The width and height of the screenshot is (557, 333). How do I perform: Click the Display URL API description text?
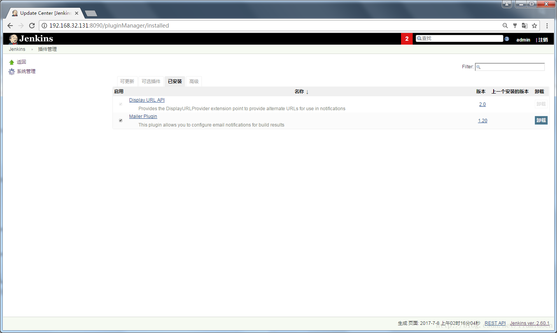(242, 109)
